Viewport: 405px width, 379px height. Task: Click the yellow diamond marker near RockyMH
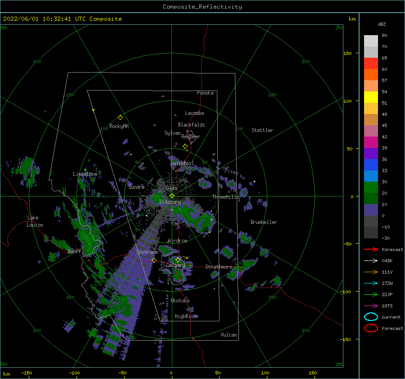pos(120,118)
